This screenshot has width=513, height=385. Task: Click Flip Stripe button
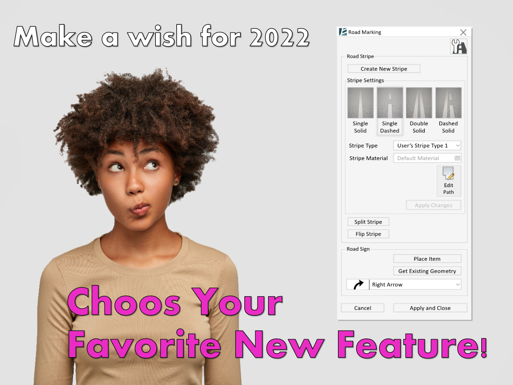pyautogui.click(x=368, y=234)
